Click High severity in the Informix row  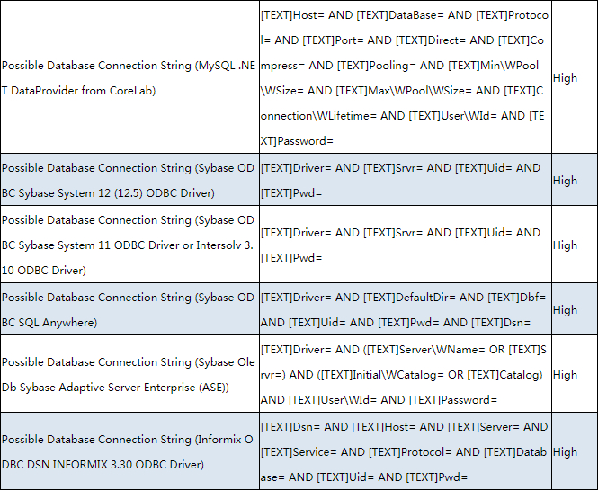click(x=575, y=451)
